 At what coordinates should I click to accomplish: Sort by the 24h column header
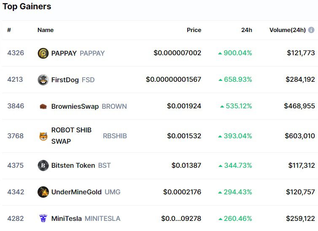click(x=247, y=30)
